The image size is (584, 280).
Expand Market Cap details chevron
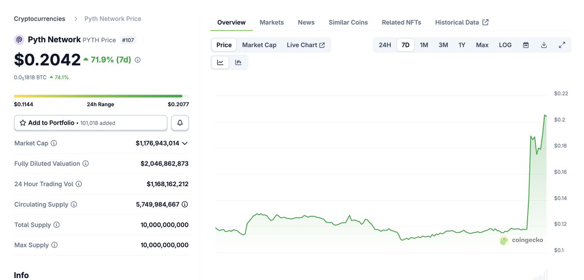[184, 143]
